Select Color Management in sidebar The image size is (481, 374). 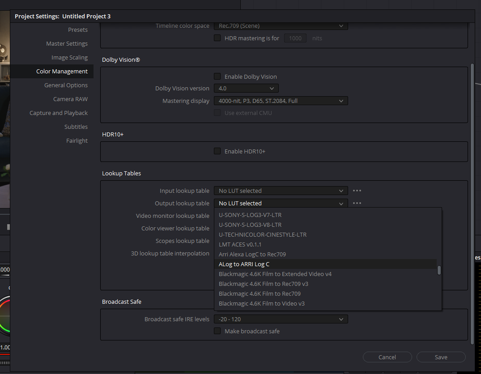[52, 71]
